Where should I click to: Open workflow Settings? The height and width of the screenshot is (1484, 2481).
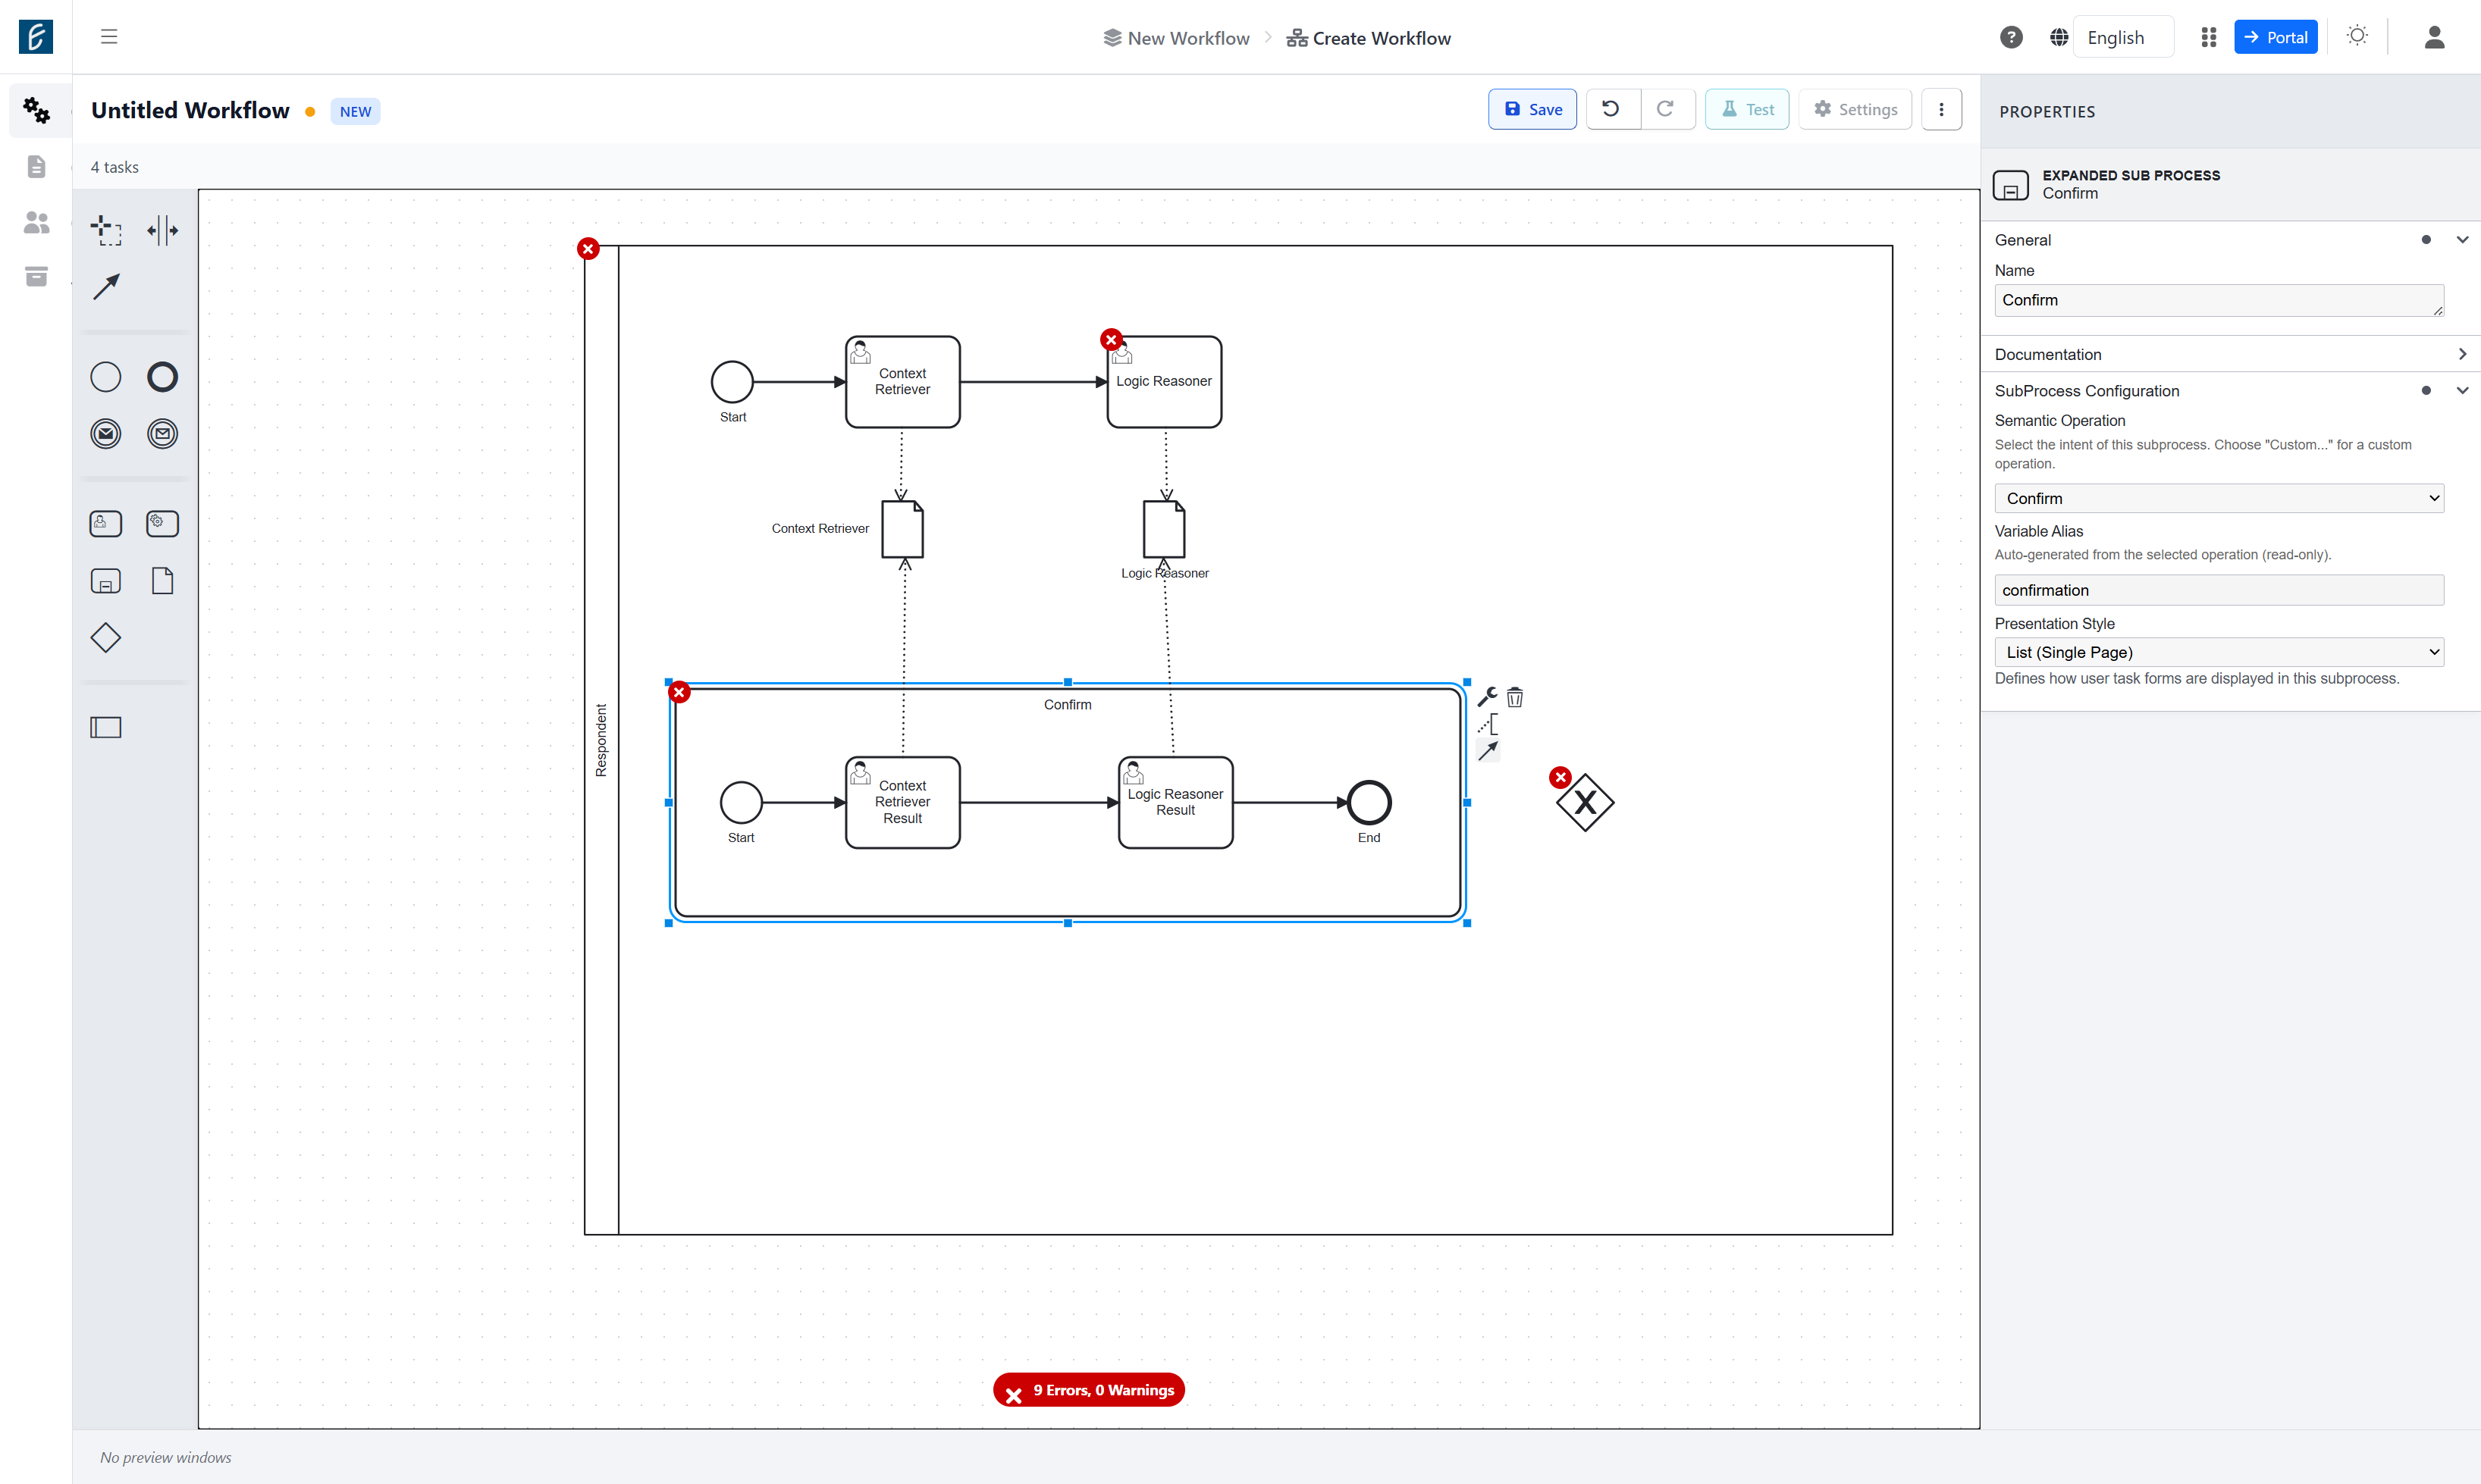[x=1855, y=109]
